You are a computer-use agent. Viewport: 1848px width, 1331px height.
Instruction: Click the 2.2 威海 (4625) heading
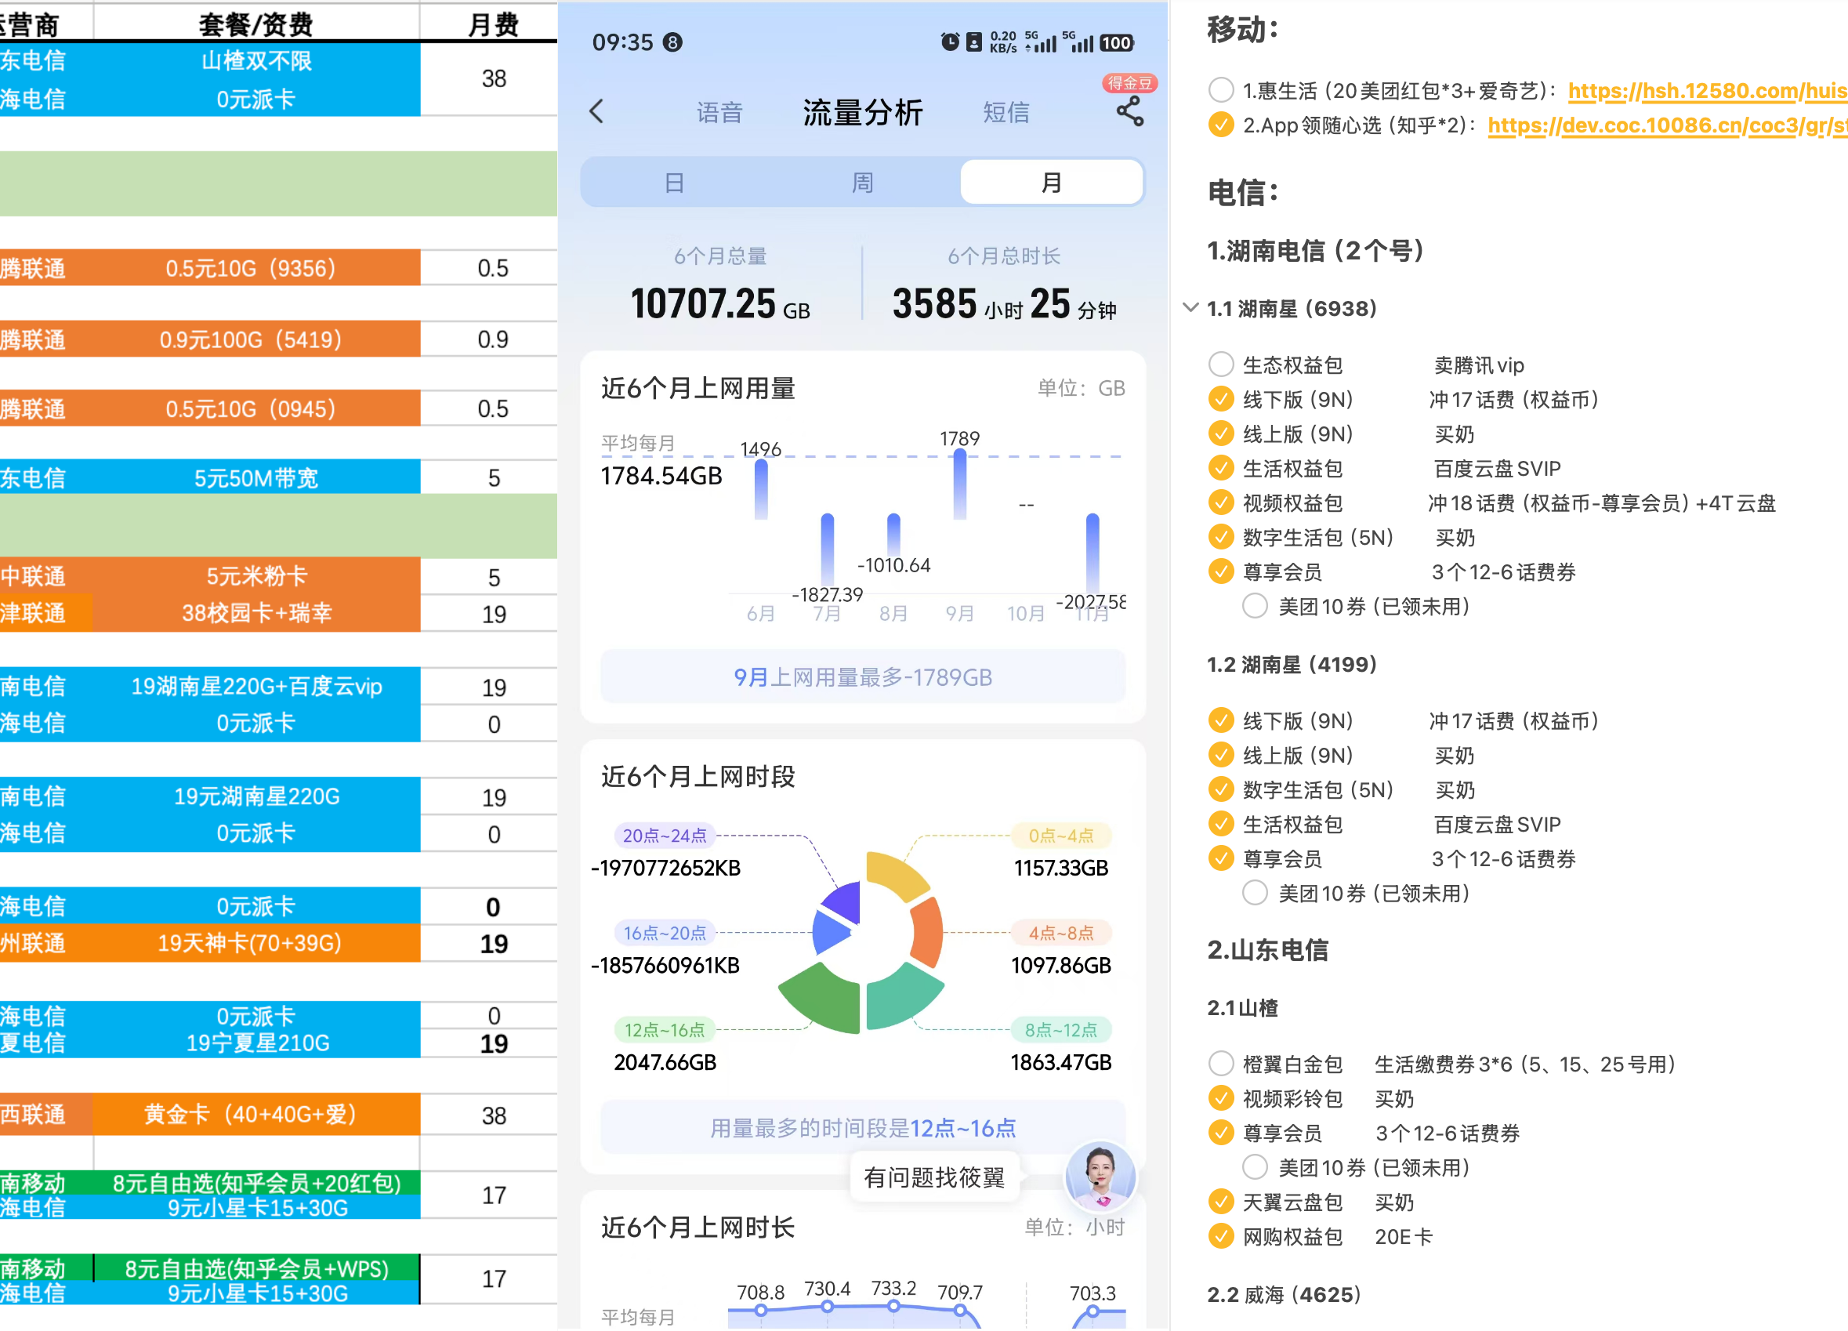(1285, 1294)
